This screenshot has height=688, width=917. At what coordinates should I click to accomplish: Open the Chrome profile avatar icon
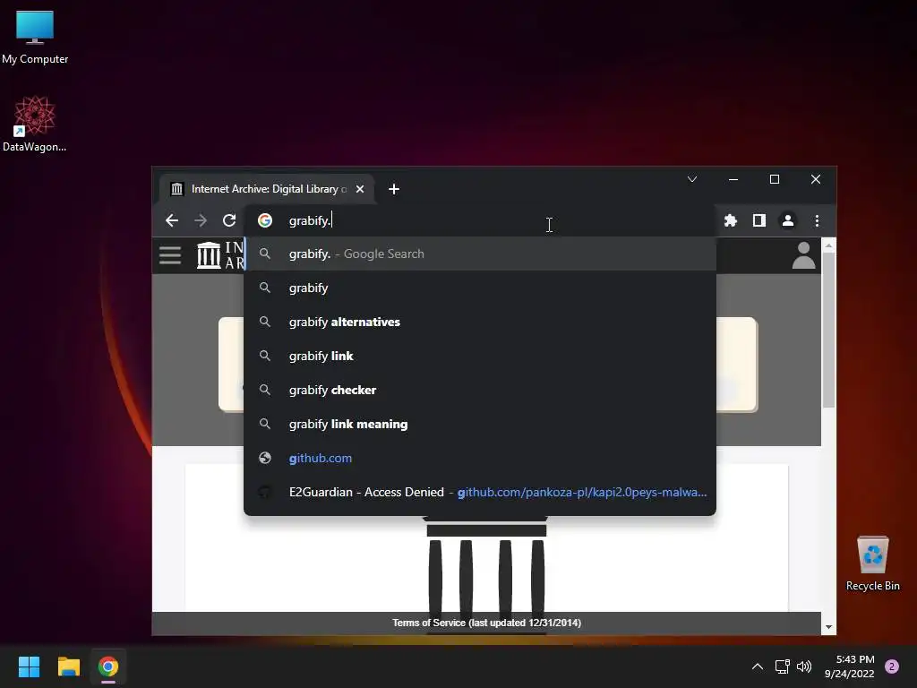coord(788,220)
